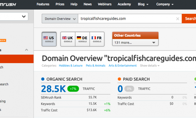
Task: Click the organic Keywords 15.5K value
Action: pyautogui.click(x=93, y=104)
